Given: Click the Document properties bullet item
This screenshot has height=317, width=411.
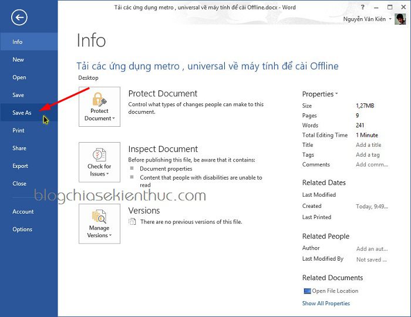Looking at the screenshot, I should coord(166,168).
